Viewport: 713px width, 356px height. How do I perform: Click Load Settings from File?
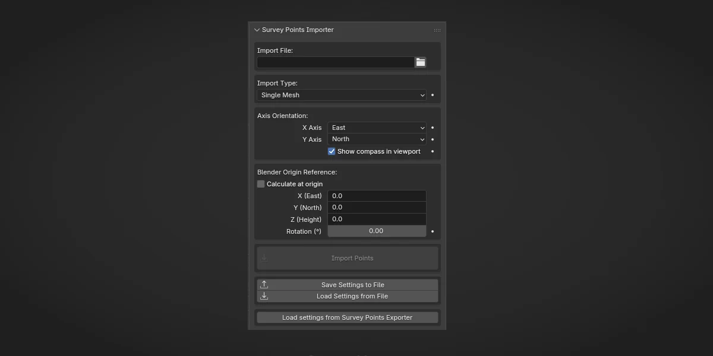352,295
